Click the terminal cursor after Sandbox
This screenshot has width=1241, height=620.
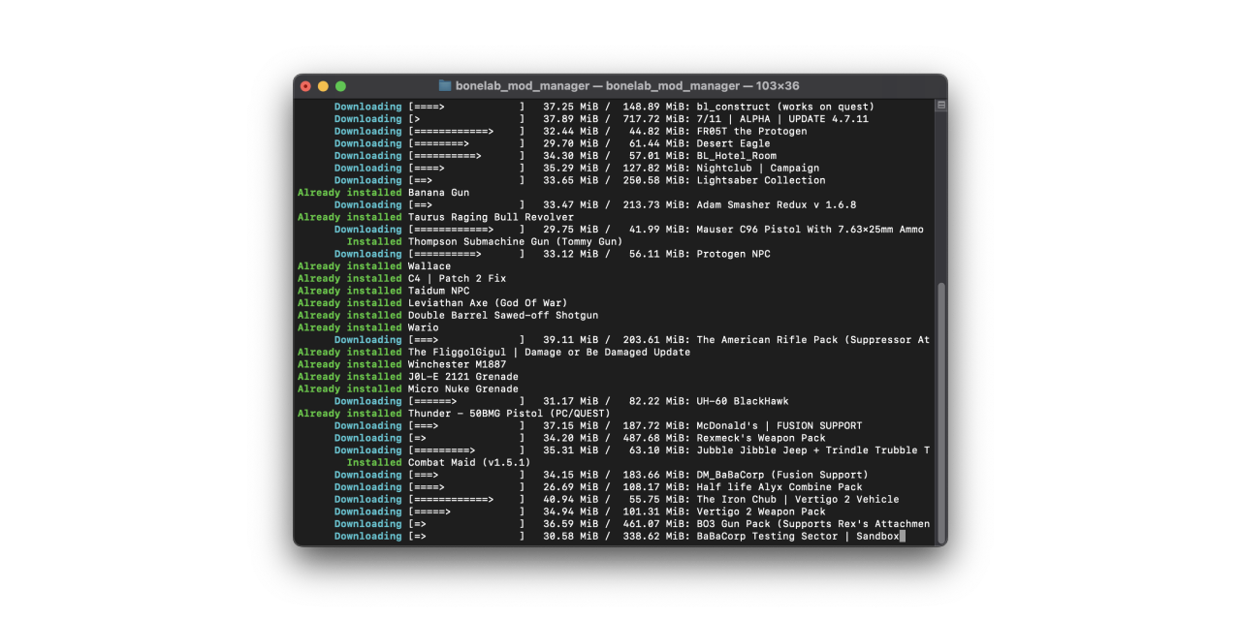click(903, 537)
